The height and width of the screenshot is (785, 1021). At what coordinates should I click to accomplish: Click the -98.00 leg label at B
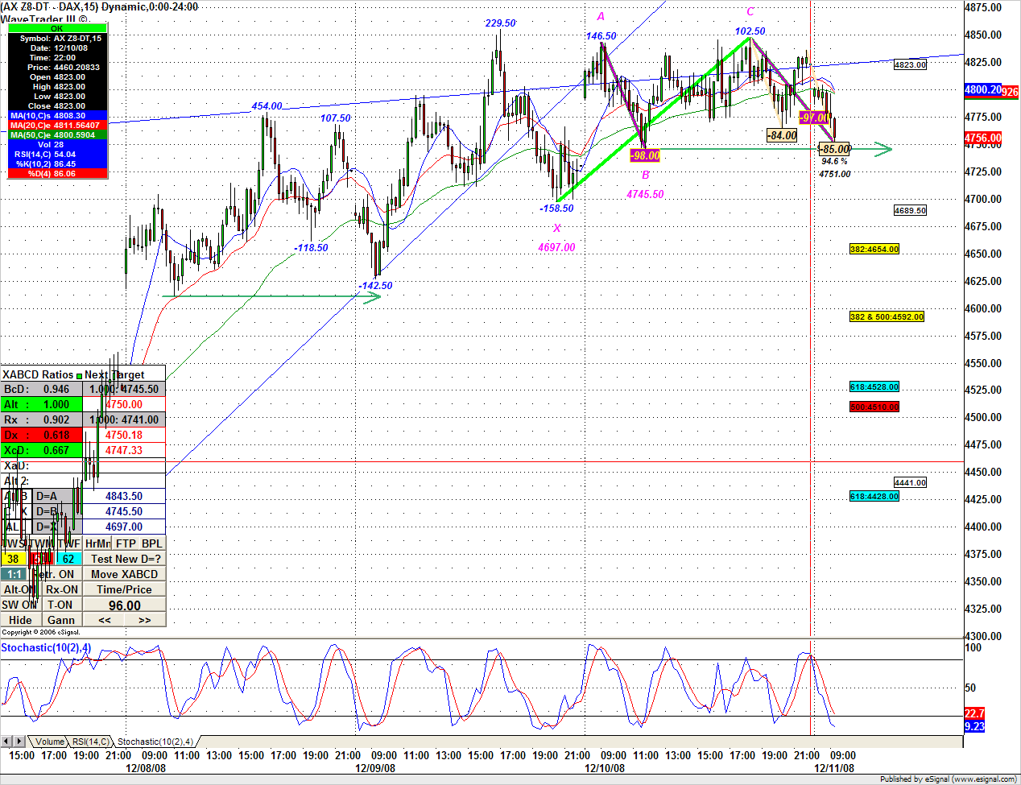[645, 156]
